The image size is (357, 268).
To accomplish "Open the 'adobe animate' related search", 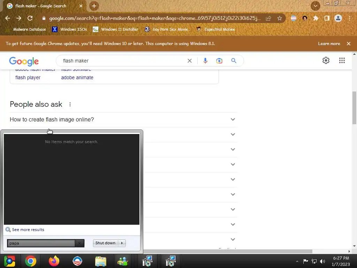I will pyautogui.click(x=77, y=77).
